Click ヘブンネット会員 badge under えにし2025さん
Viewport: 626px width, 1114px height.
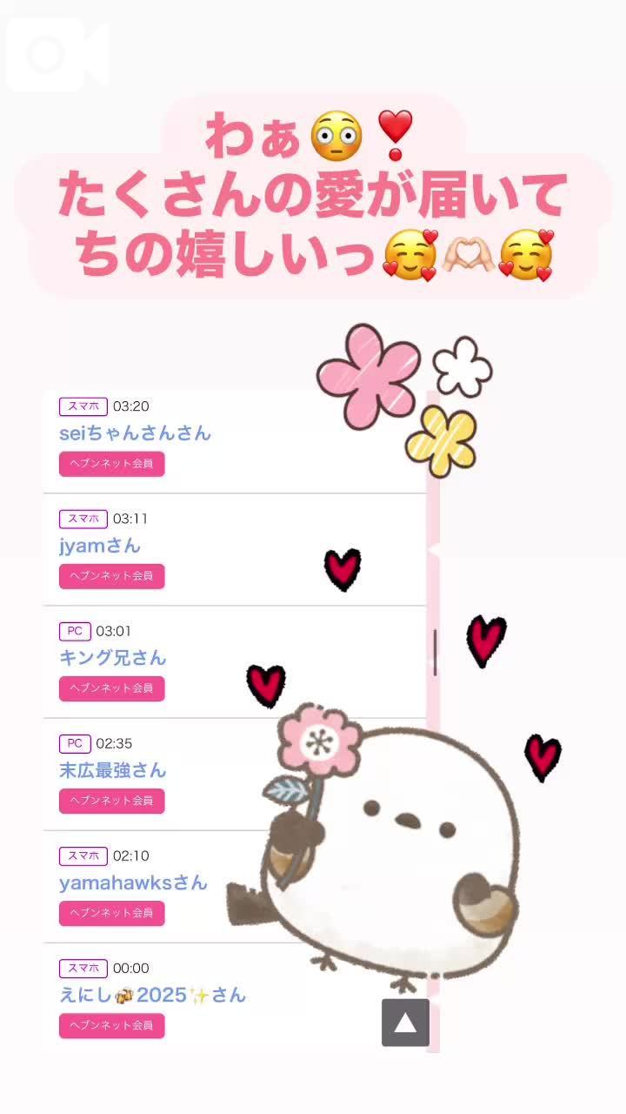click(x=111, y=1025)
